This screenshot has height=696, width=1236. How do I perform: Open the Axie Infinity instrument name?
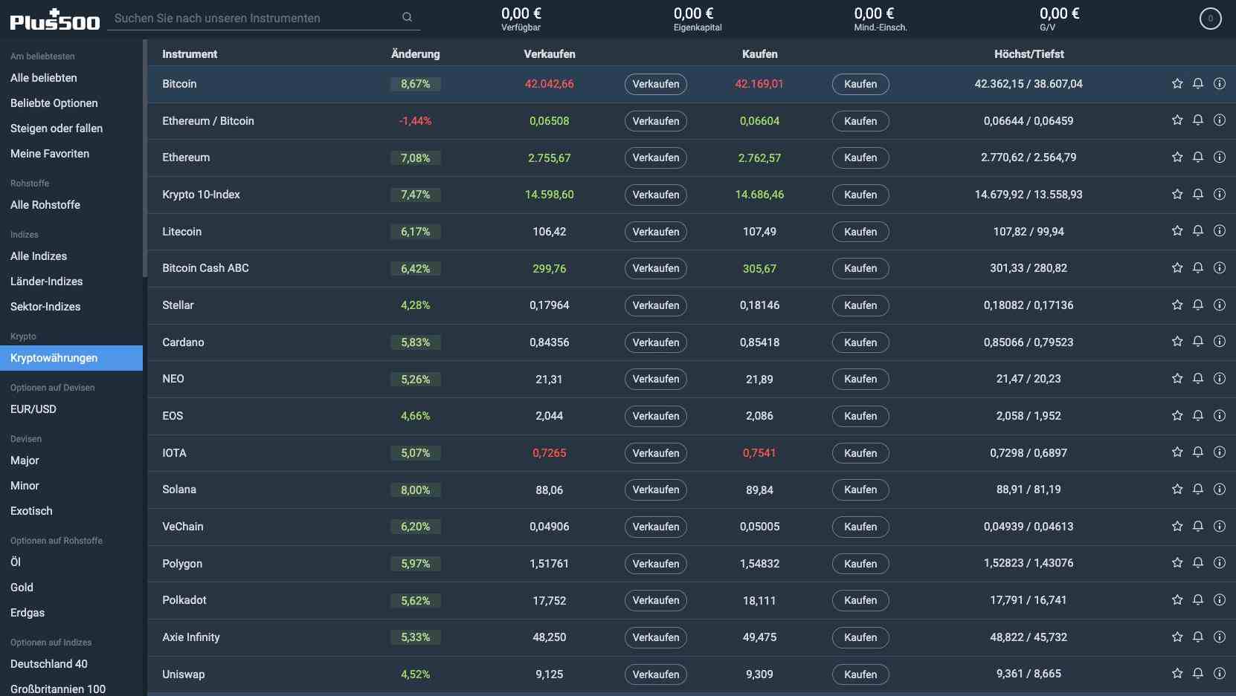[x=191, y=637]
